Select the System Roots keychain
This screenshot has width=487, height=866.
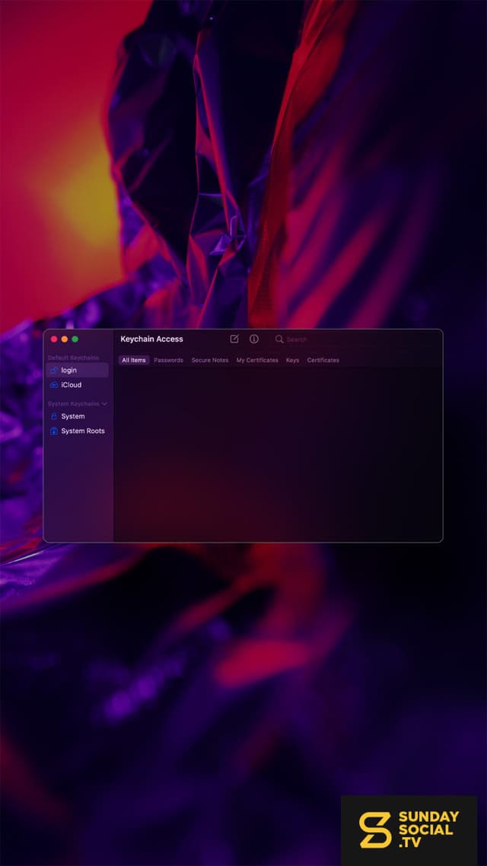coord(77,431)
